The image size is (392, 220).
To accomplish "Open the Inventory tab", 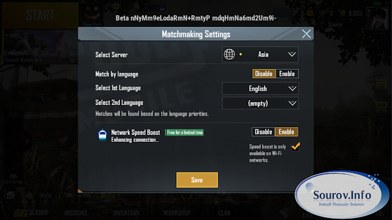I will point(126,213).
